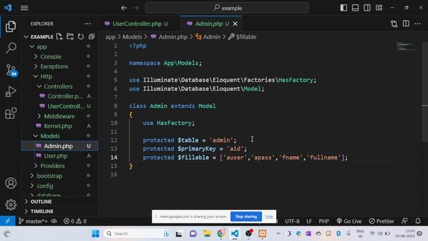Click the errors and warnings counter
The height and width of the screenshot is (241, 428).
pyautogui.click(x=75, y=221)
